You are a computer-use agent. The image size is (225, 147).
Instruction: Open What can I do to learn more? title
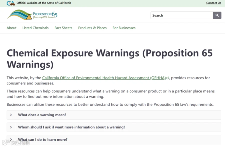[43, 139]
